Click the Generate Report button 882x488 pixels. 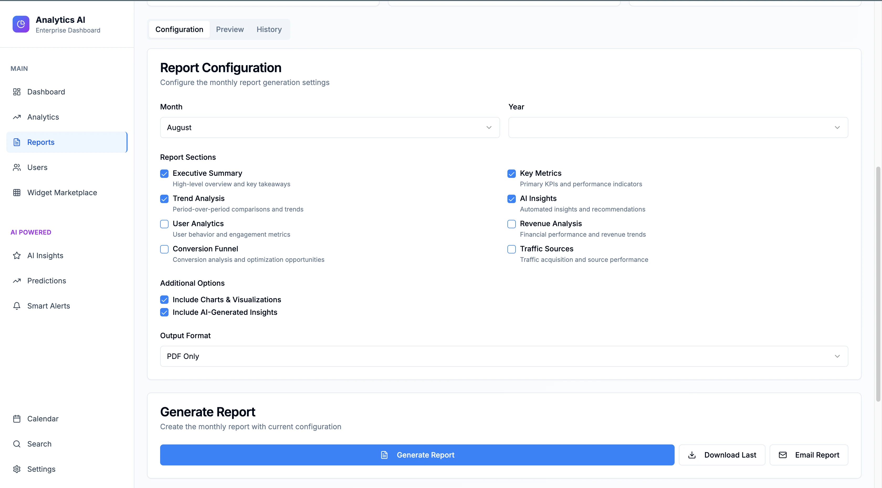tap(417, 455)
